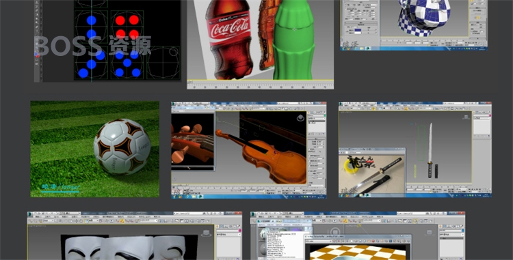Select the V-Ray frame buffer title bar

click(358, 236)
